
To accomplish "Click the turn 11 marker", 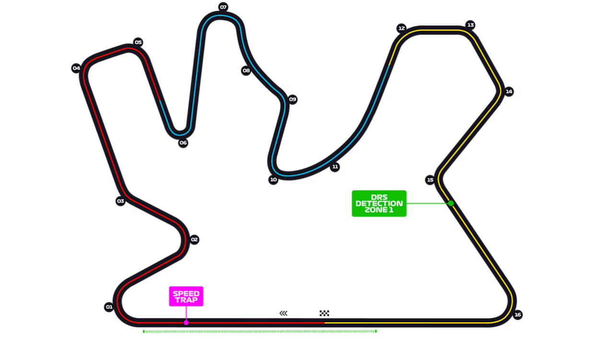I will pyautogui.click(x=335, y=167).
